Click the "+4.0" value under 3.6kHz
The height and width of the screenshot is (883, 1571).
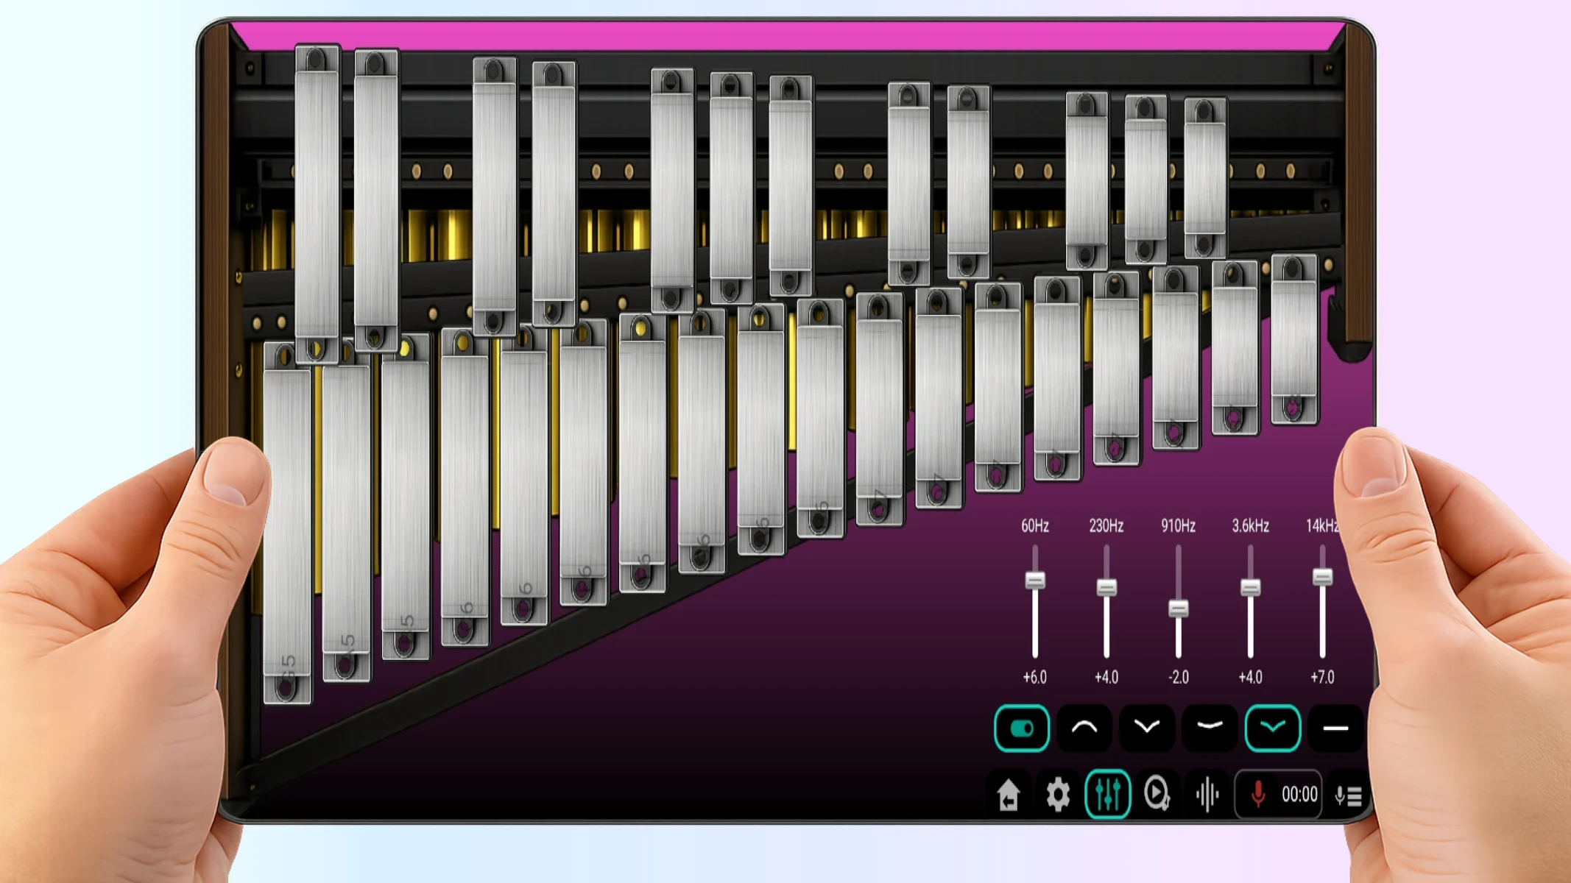pyautogui.click(x=1250, y=677)
